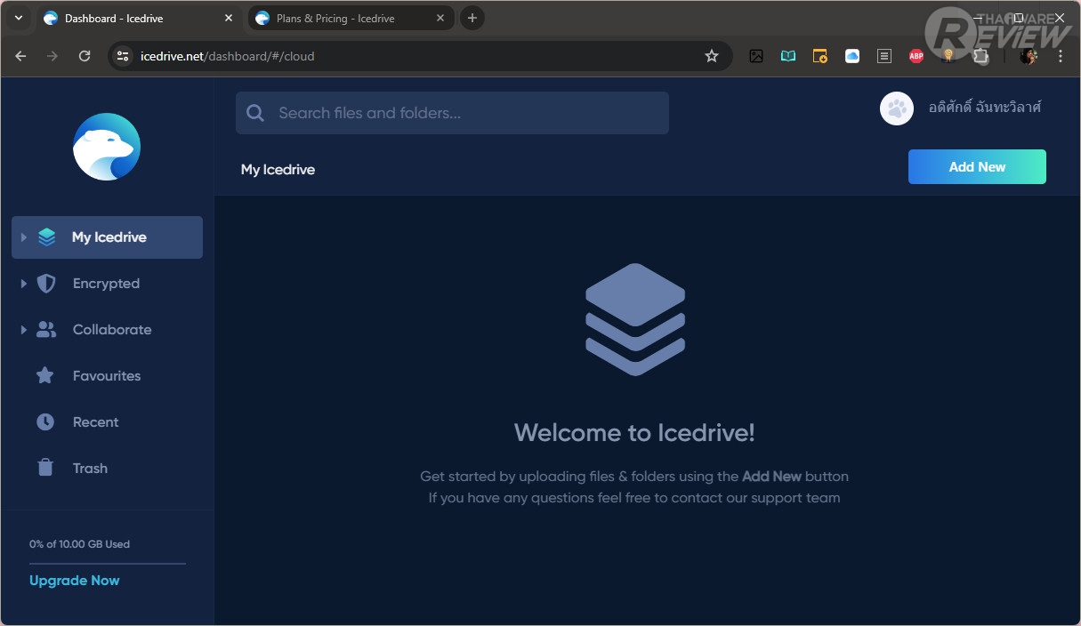Open the Trash folder
The height and width of the screenshot is (626, 1081).
tap(107, 469)
